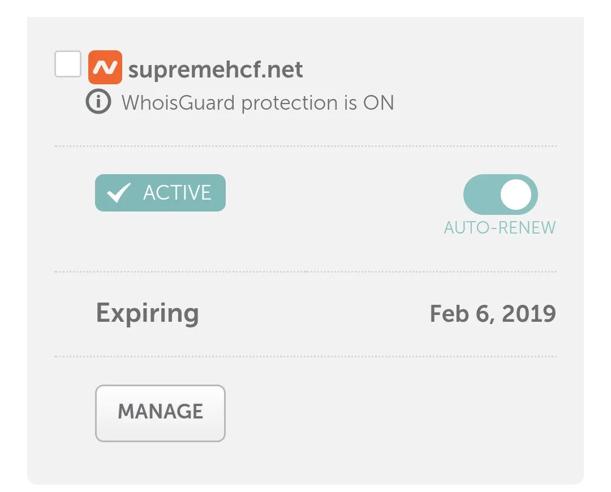Click the .net extension of the domain
The height and width of the screenshot is (492, 611).
[x=283, y=70]
